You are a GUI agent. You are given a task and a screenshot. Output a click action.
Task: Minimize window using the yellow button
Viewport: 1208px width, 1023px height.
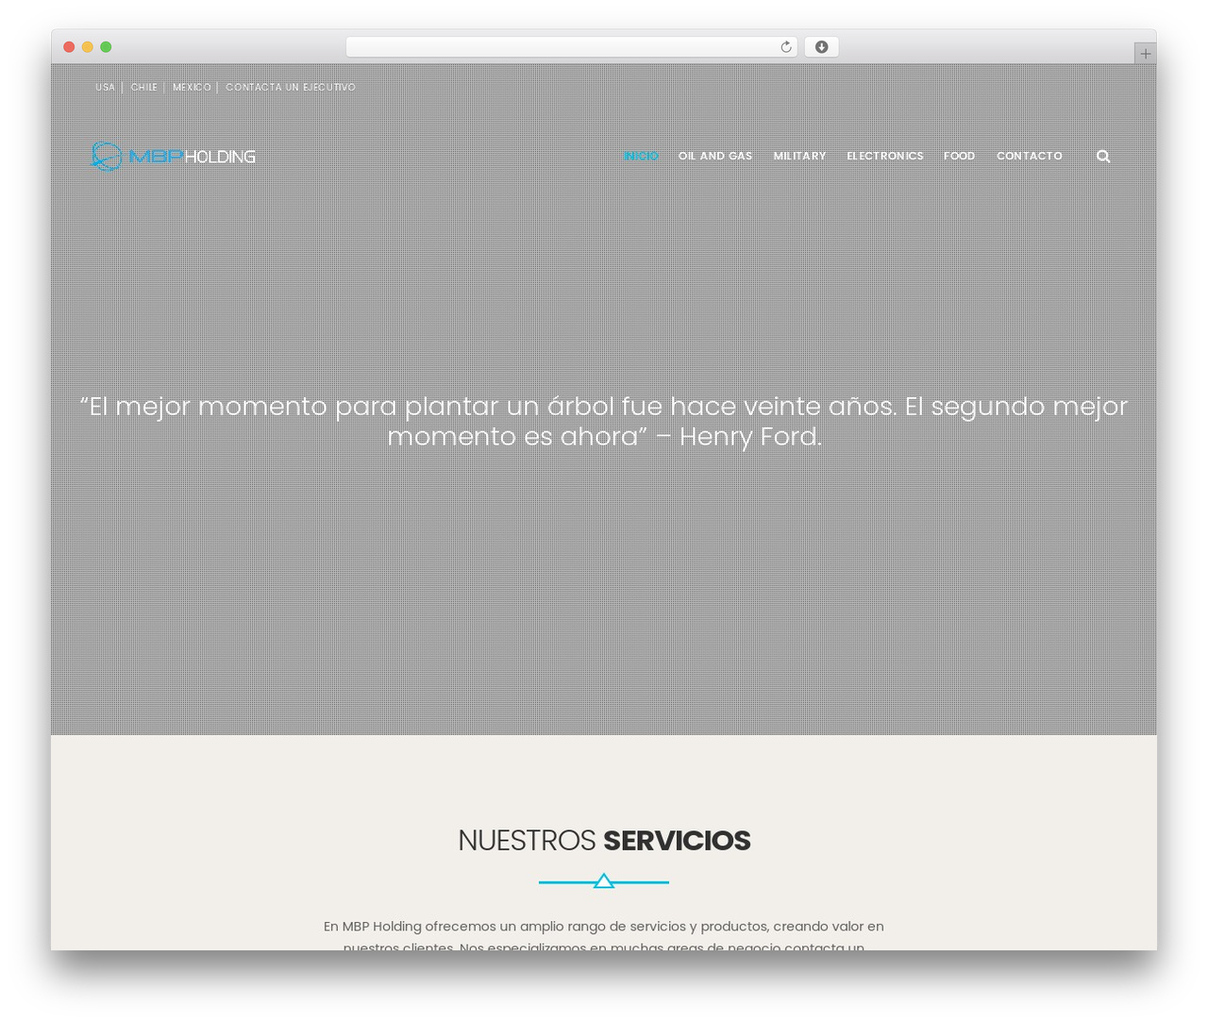[88, 47]
